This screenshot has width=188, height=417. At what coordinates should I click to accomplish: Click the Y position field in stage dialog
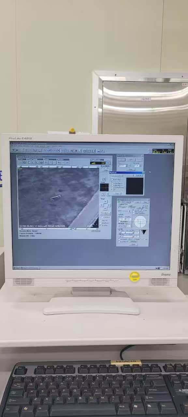click(128, 219)
